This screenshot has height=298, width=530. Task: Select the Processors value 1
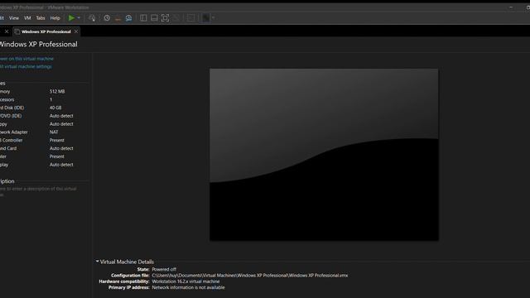[51, 99]
